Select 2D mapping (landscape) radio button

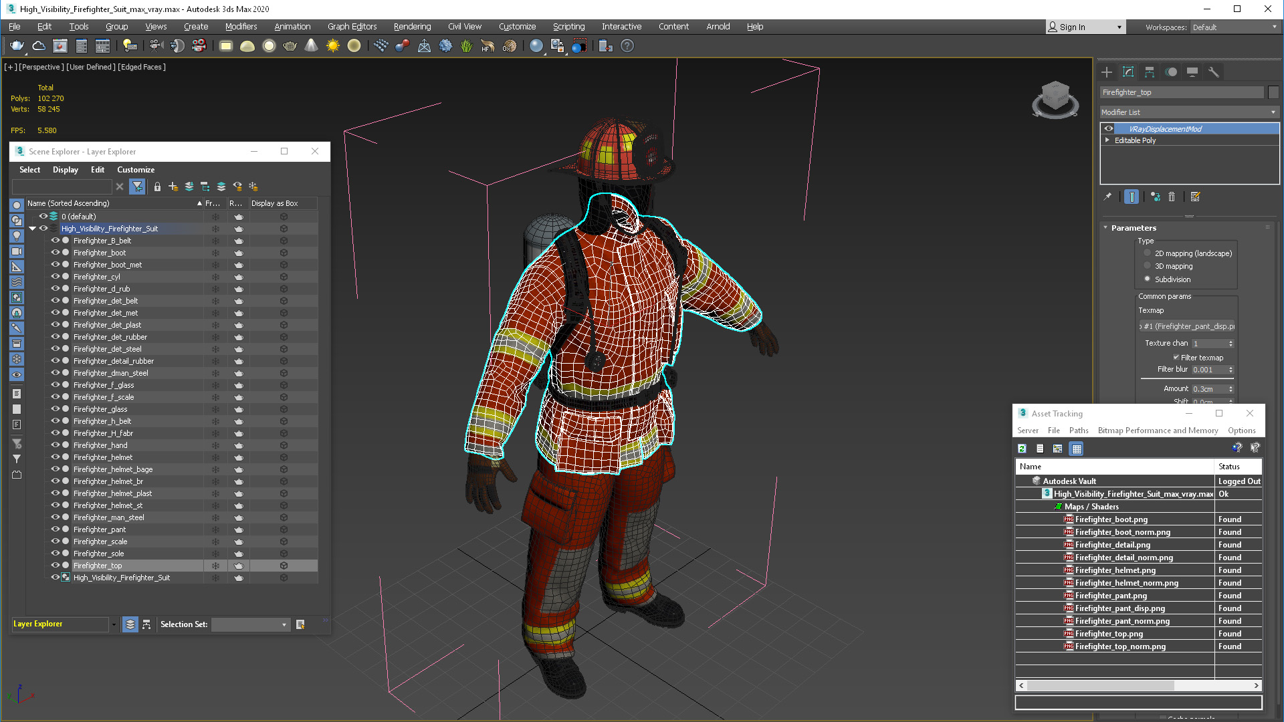(1148, 253)
